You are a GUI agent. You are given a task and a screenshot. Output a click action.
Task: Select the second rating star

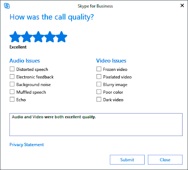[27, 37]
